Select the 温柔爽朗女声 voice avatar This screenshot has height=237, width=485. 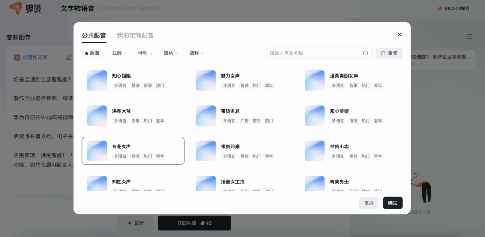click(314, 80)
